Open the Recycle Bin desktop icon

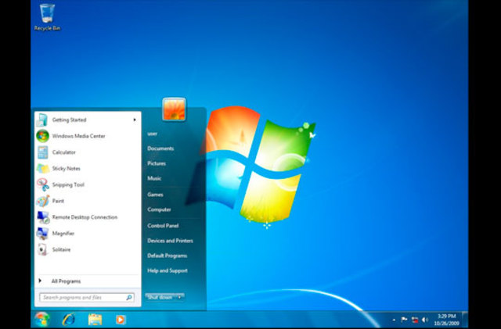(x=47, y=17)
